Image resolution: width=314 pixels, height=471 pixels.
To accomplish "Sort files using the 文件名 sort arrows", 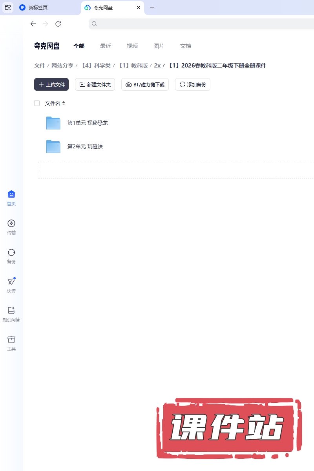I will 64,103.
